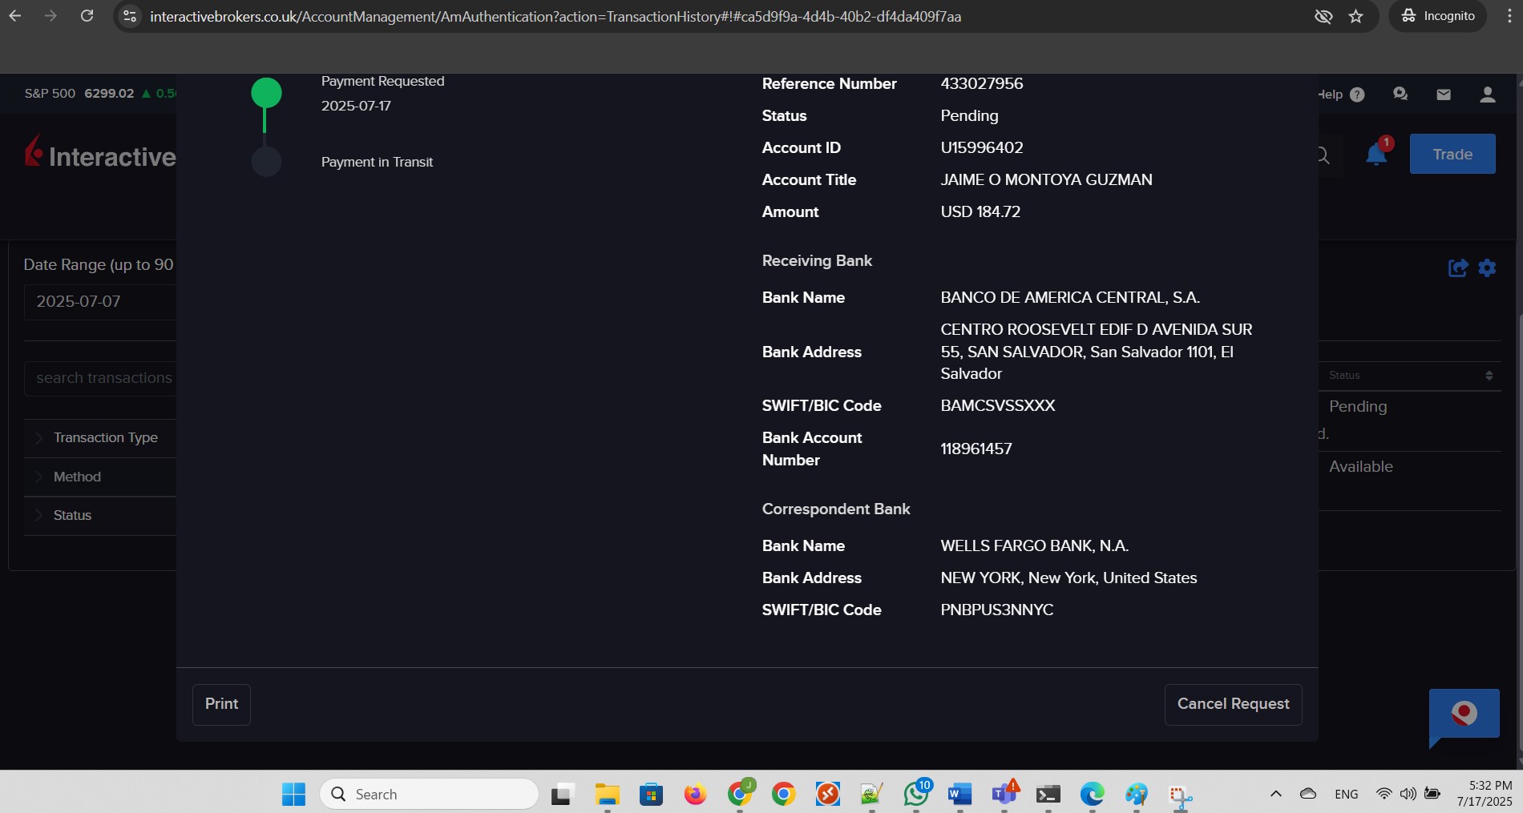Click the correspondent SWIFT code PNBPUS3NNYC
Image resolution: width=1523 pixels, height=813 pixels.
[997, 610]
